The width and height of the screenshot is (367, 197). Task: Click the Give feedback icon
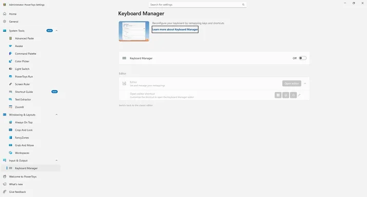(5, 192)
